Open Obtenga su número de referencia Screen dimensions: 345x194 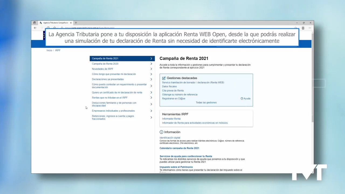pos(180,95)
